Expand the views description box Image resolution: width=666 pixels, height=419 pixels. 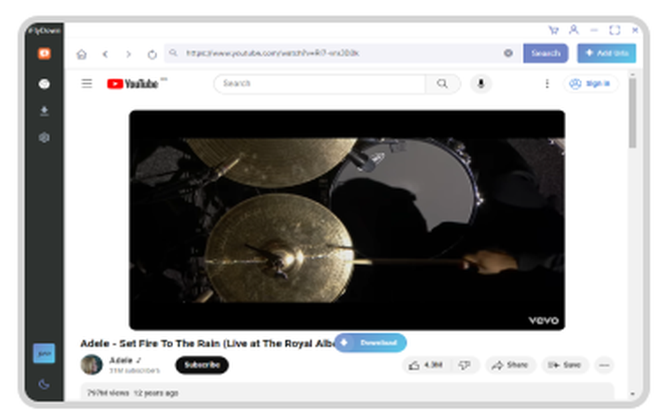pos(347,392)
